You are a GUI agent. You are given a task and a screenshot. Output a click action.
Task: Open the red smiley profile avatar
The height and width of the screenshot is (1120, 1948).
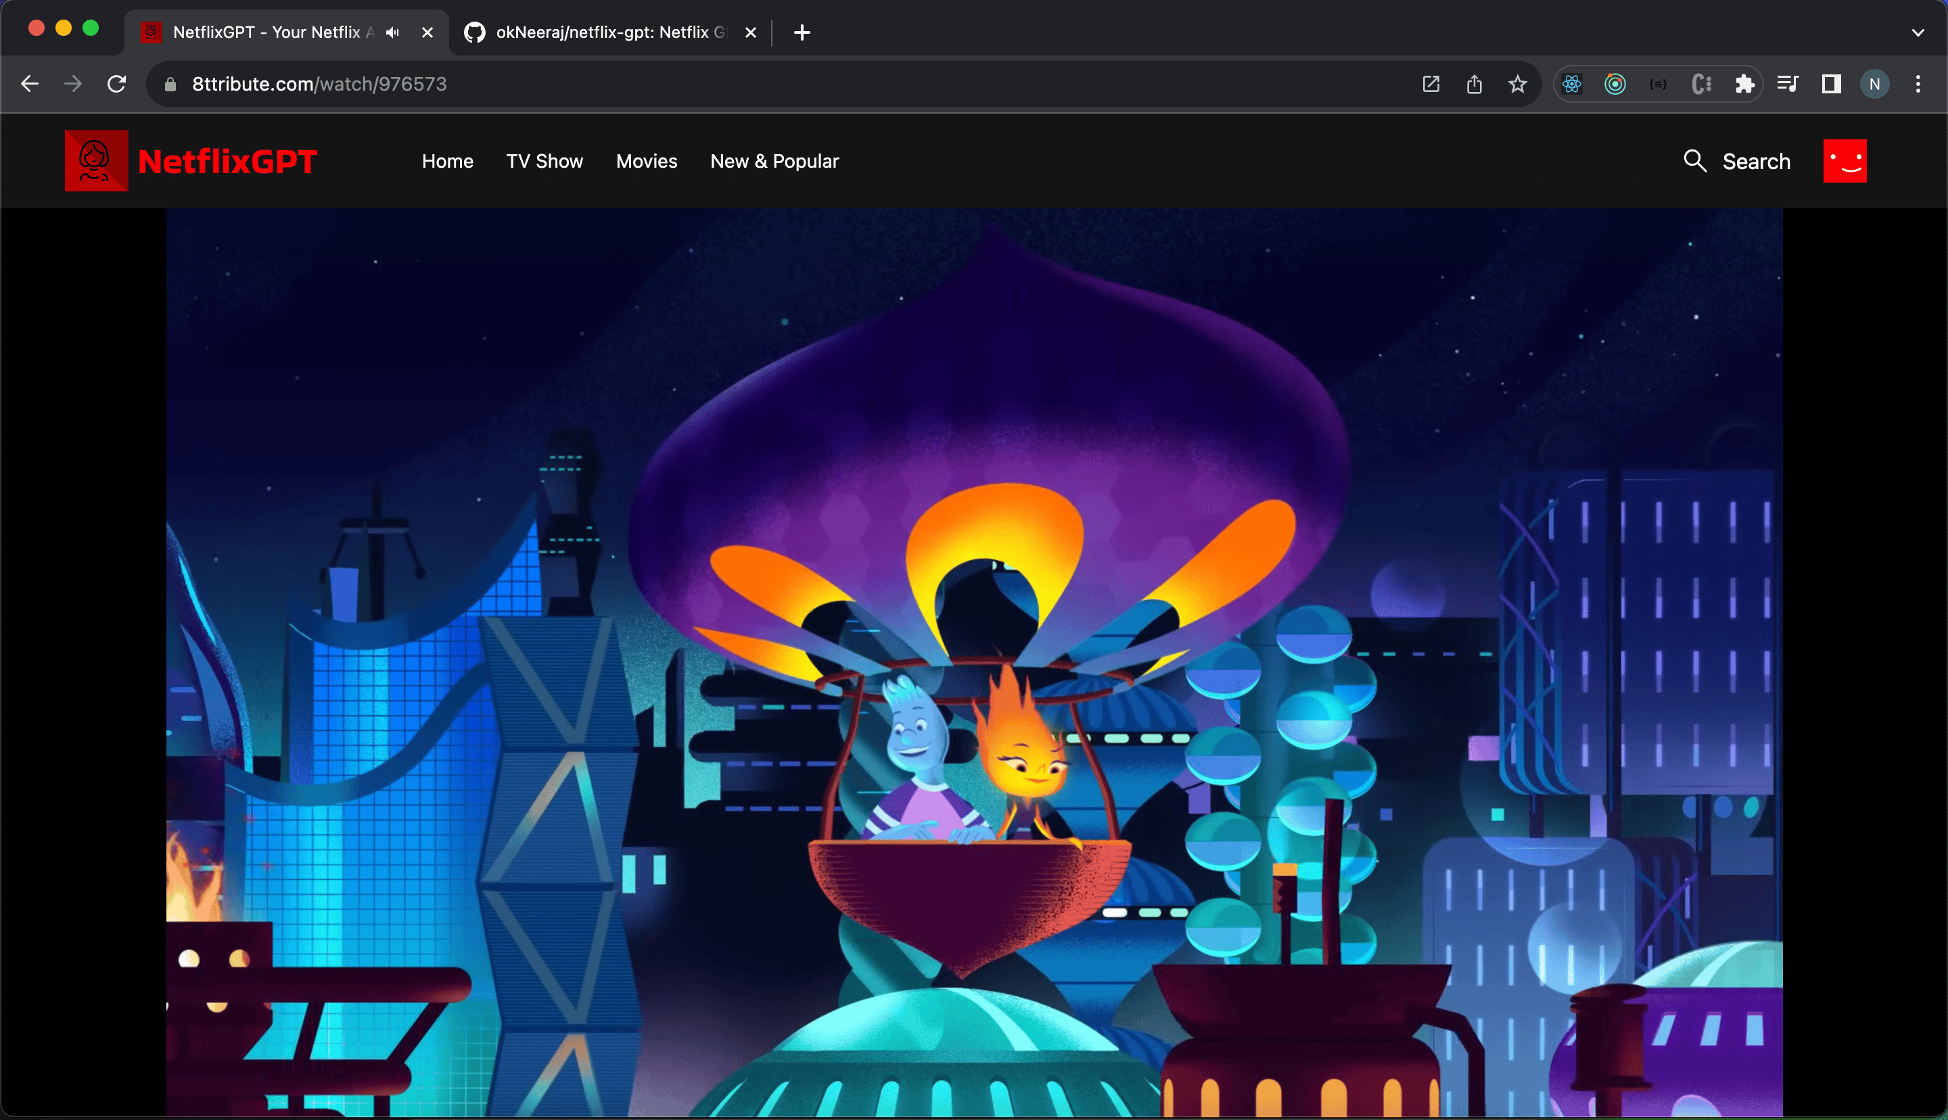(1845, 161)
